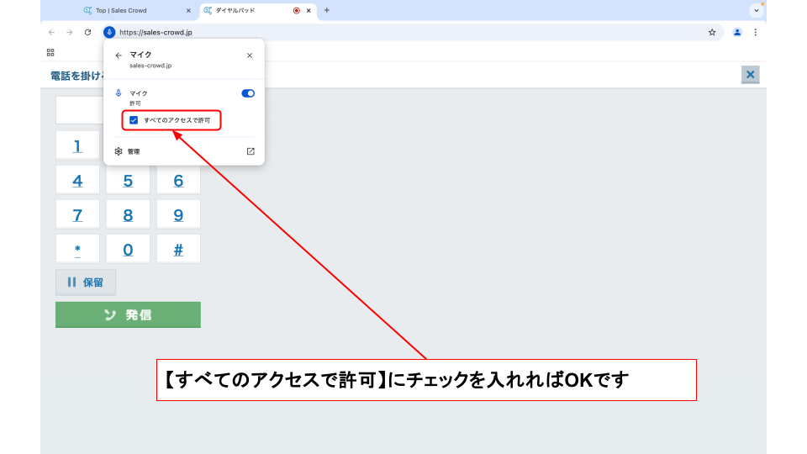Open Chrome three-dot menu

tap(755, 32)
